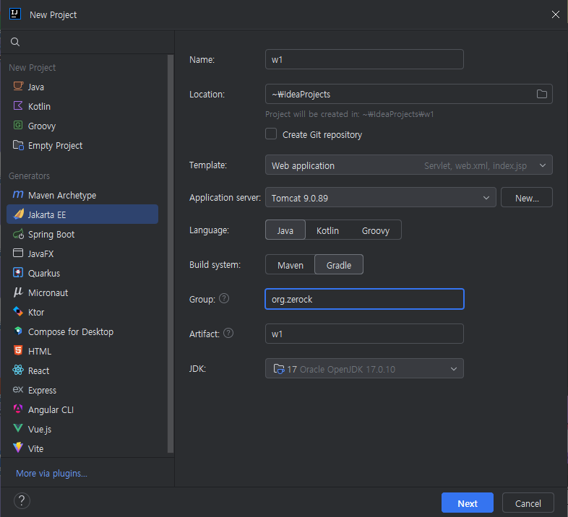Click the Micronaut mu icon
568x517 pixels.
coord(18,292)
